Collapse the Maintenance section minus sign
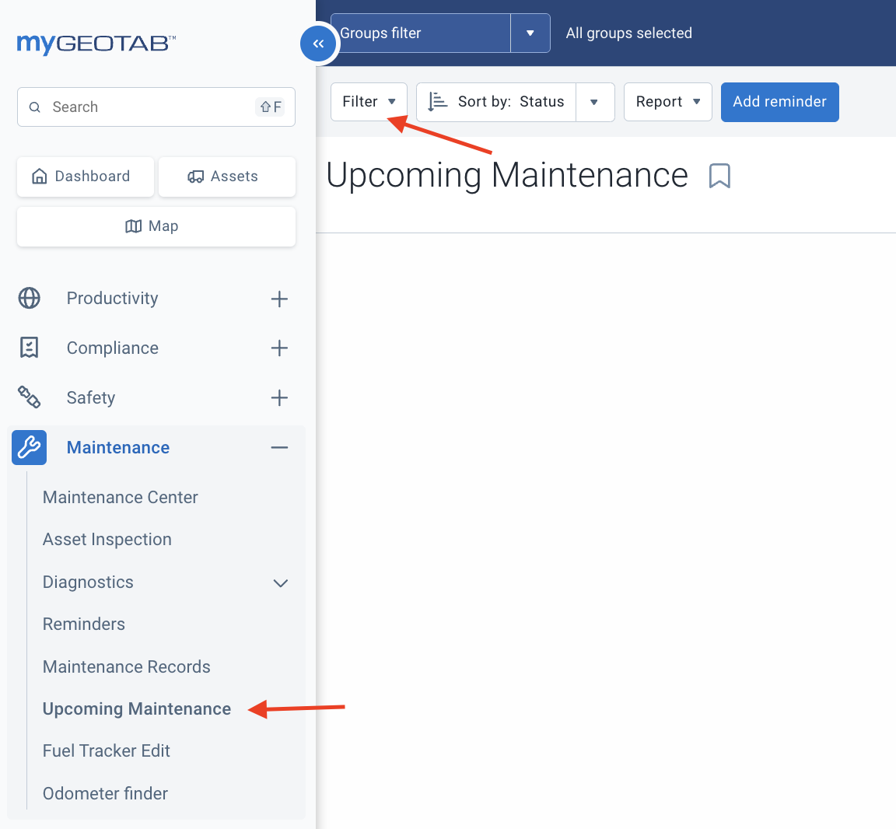 click(x=279, y=447)
